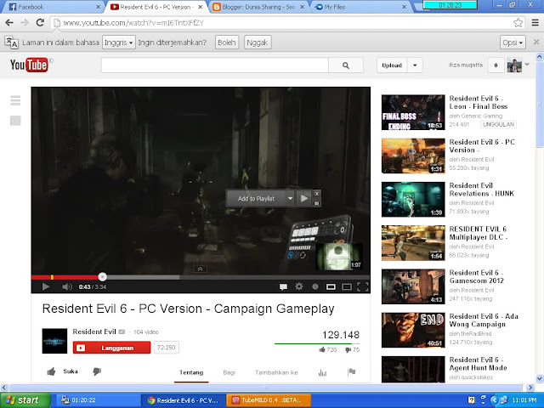The height and width of the screenshot is (408, 544).
Task: Select the Bagi tab
Action: pyautogui.click(x=229, y=372)
